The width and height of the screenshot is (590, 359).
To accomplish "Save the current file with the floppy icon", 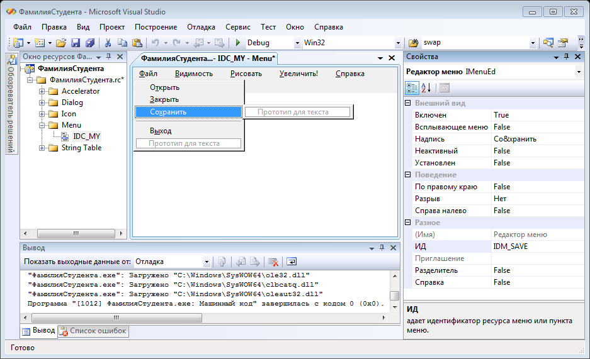I will tap(76, 43).
